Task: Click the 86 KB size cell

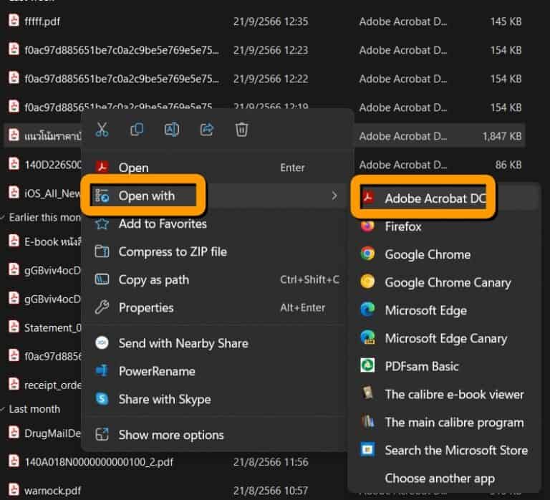Action: [x=508, y=165]
